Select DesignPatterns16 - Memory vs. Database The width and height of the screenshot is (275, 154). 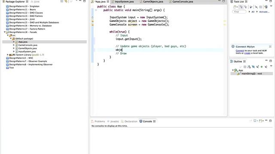(x=31, y=26)
